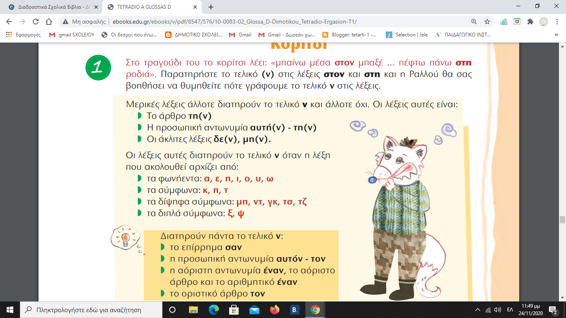Open the plain Gmail bookmark

pyautogui.click(x=240, y=35)
